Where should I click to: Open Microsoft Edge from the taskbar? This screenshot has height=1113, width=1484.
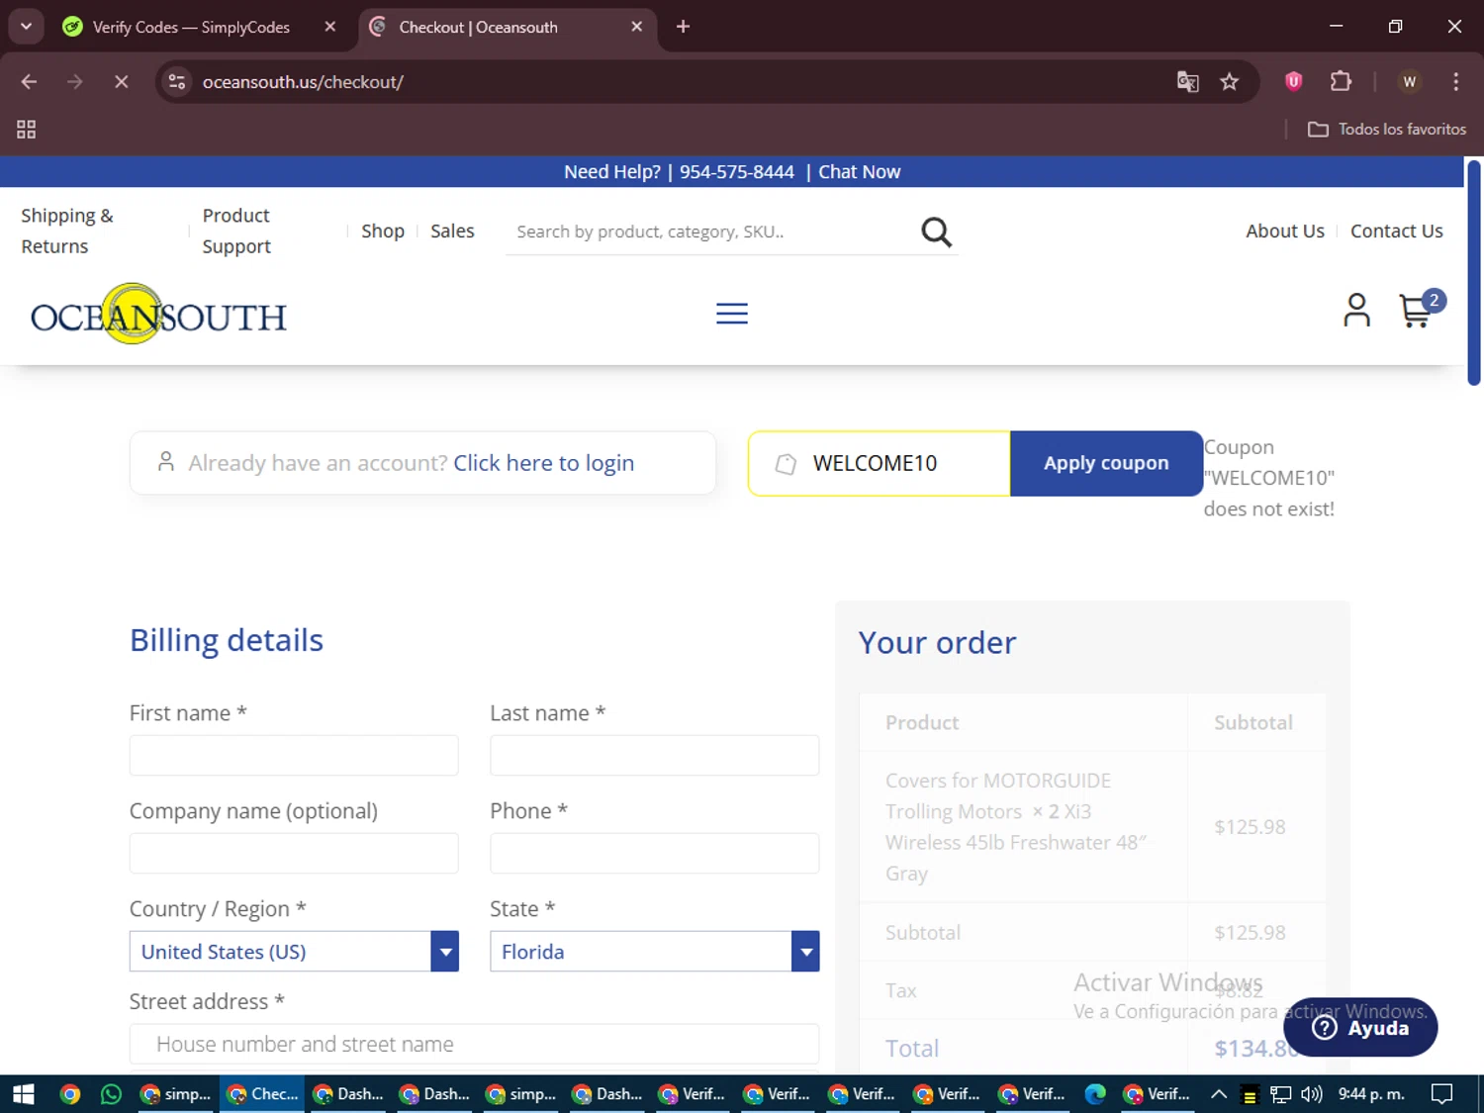(x=1094, y=1094)
